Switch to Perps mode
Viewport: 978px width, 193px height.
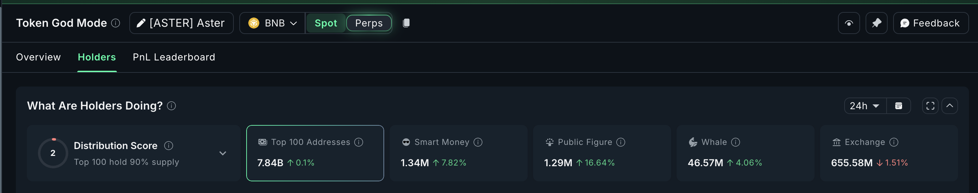pos(369,23)
